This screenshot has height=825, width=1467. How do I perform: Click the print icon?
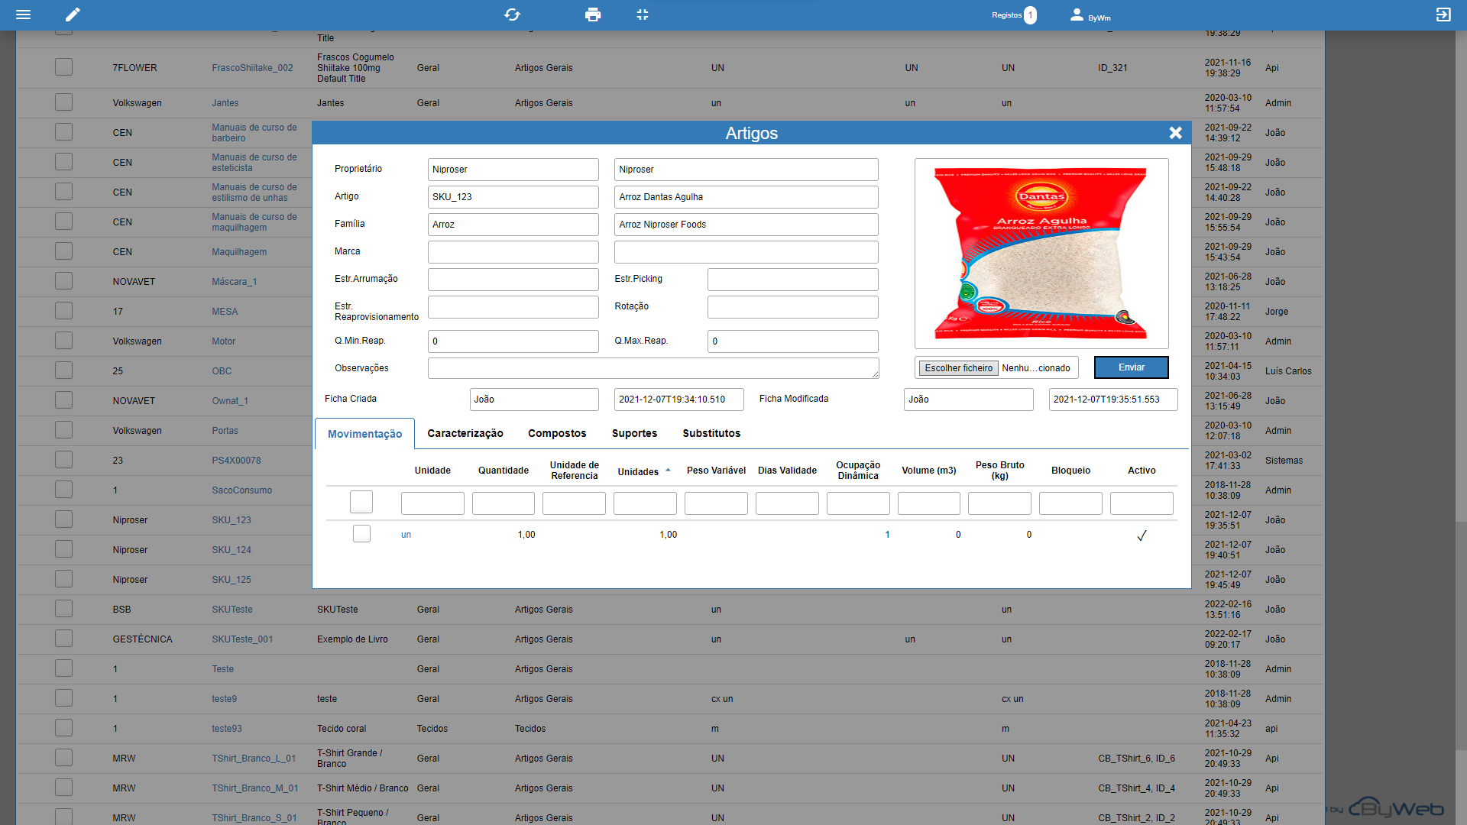[x=592, y=15]
